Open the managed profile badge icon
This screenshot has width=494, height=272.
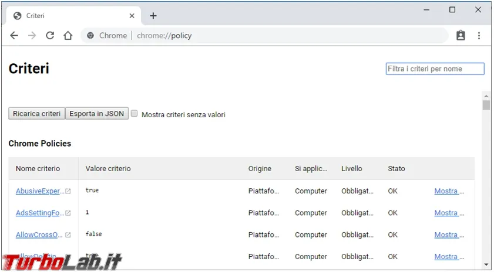[x=461, y=35]
